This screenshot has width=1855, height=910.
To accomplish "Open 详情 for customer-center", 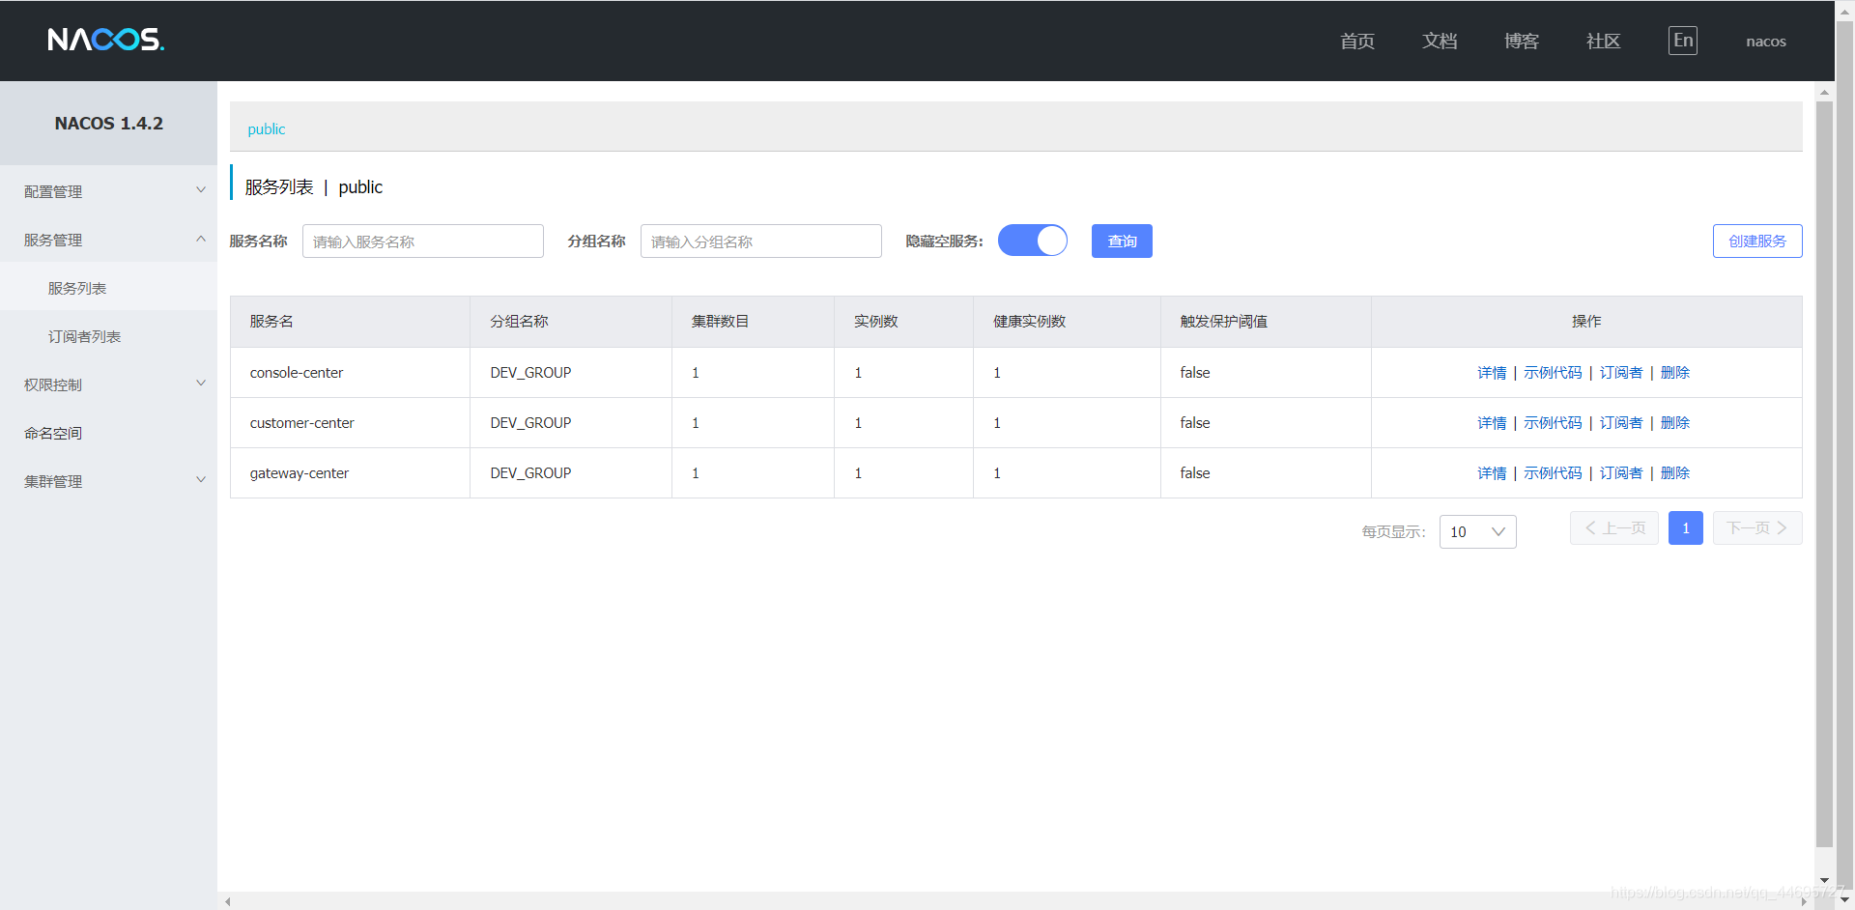I will (x=1492, y=423).
